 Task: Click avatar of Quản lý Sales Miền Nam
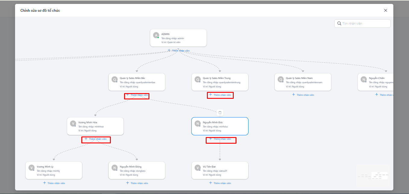pos(281,80)
